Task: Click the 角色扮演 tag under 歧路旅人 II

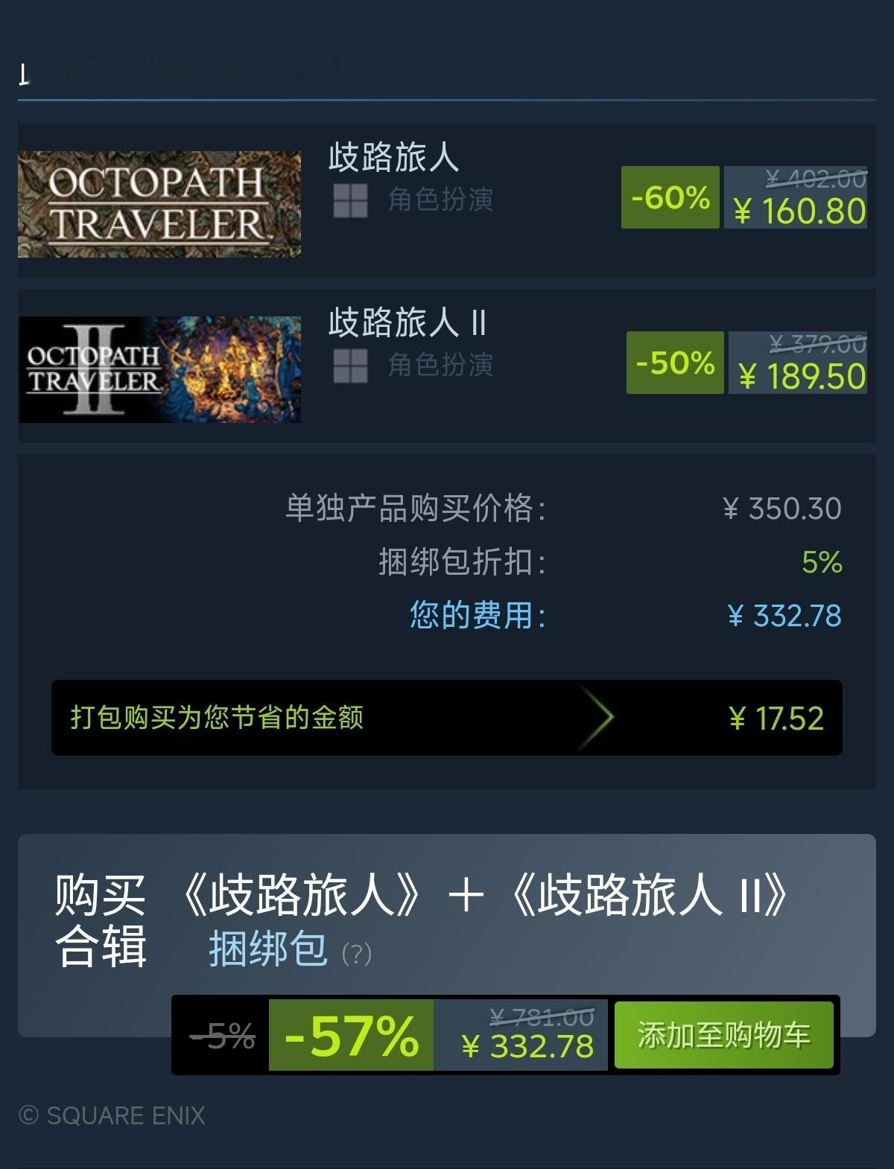Action: 440,366
